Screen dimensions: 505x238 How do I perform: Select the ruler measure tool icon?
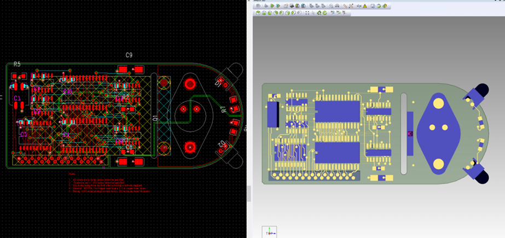345,6
